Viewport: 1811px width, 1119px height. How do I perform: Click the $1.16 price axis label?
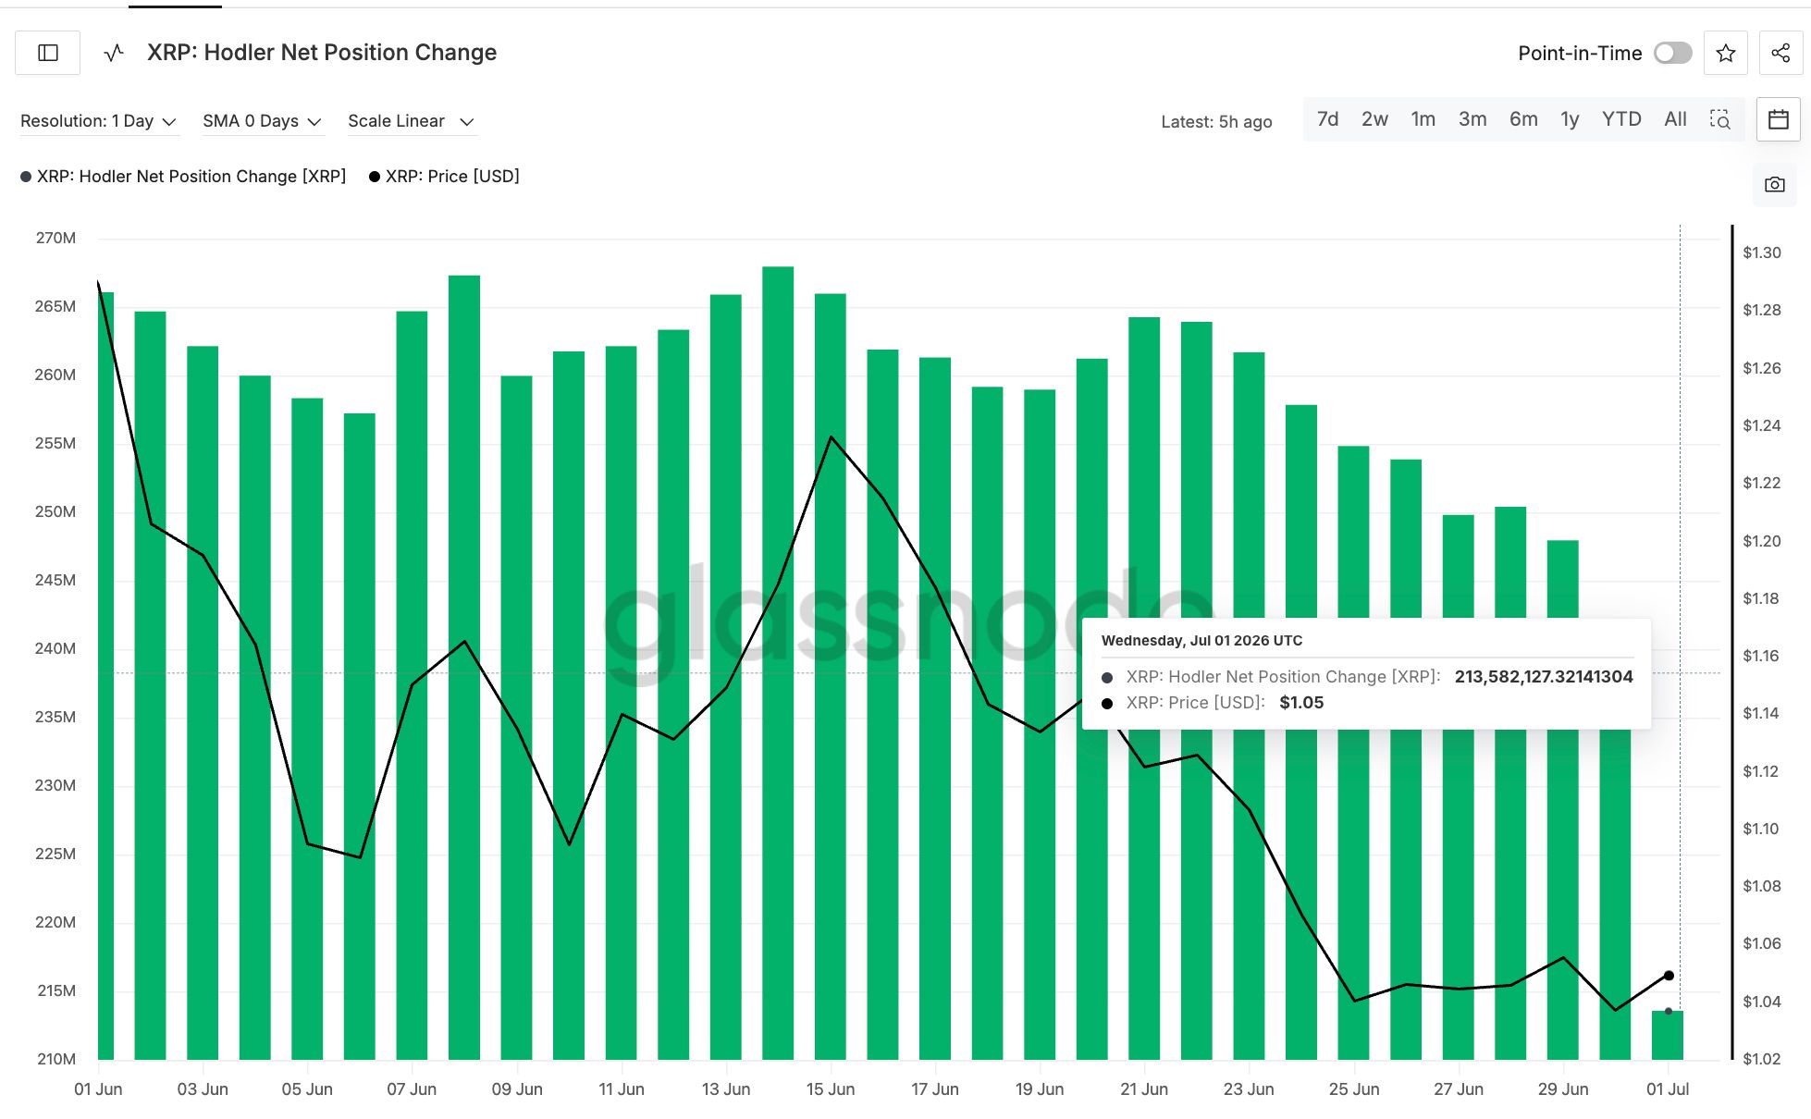coord(1761,656)
